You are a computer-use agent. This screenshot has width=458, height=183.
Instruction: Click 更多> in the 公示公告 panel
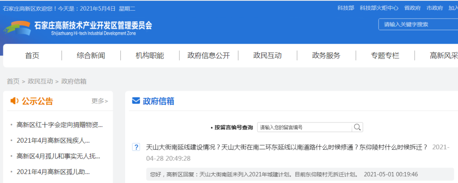[100, 101]
